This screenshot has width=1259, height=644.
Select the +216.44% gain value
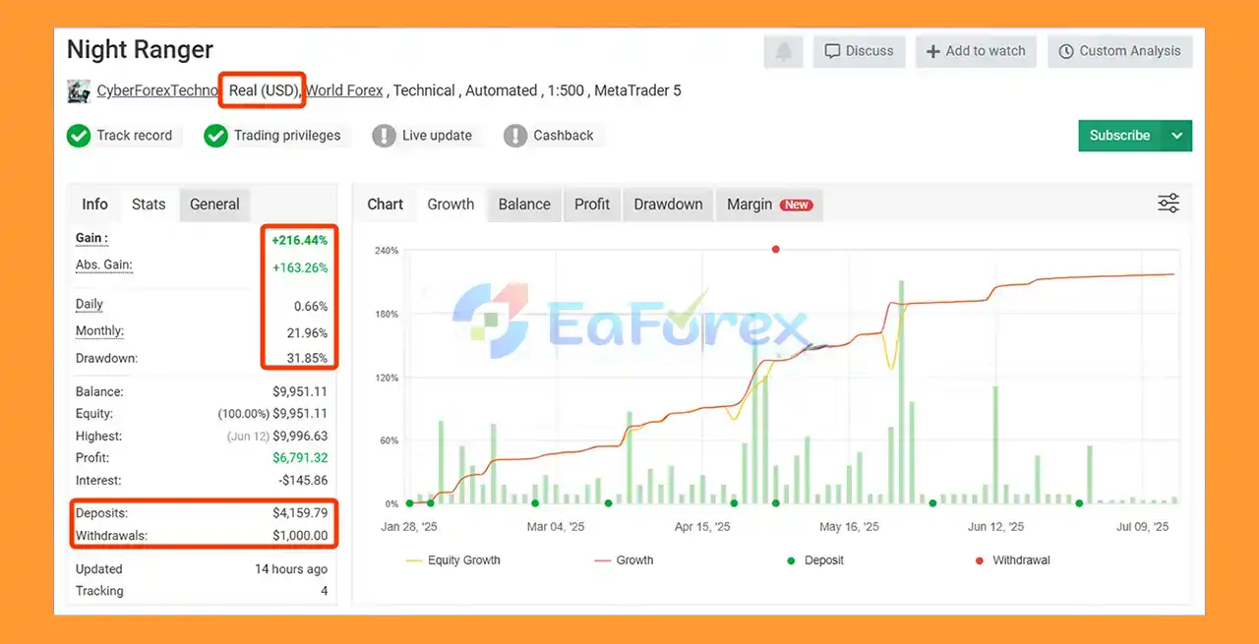point(300,240)
